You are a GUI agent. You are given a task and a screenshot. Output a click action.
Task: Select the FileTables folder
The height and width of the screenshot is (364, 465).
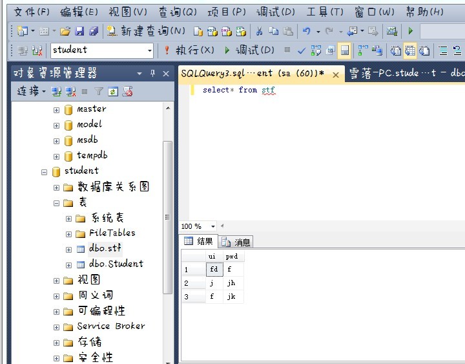tap(112, 233)
